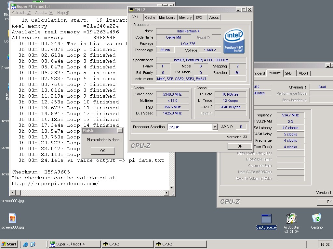Click the Code Name value Cedar Mill
The width and height of the screenshot is (333, 249).
coord(173,38)
